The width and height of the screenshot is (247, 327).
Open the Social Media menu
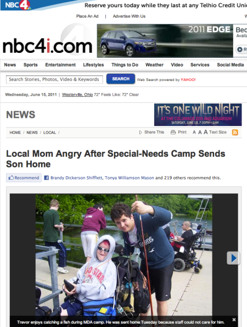[x=230, y=65]
